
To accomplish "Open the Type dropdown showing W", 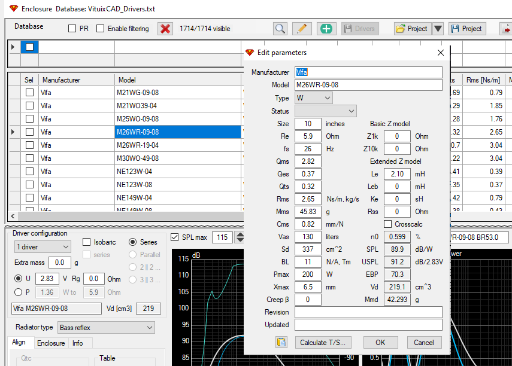I will [313, 98].
